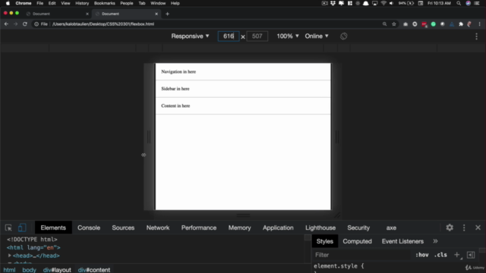Add a new style rule with plus icon
This screenshot has width=486, height=273.
click(x=457, y=255)
